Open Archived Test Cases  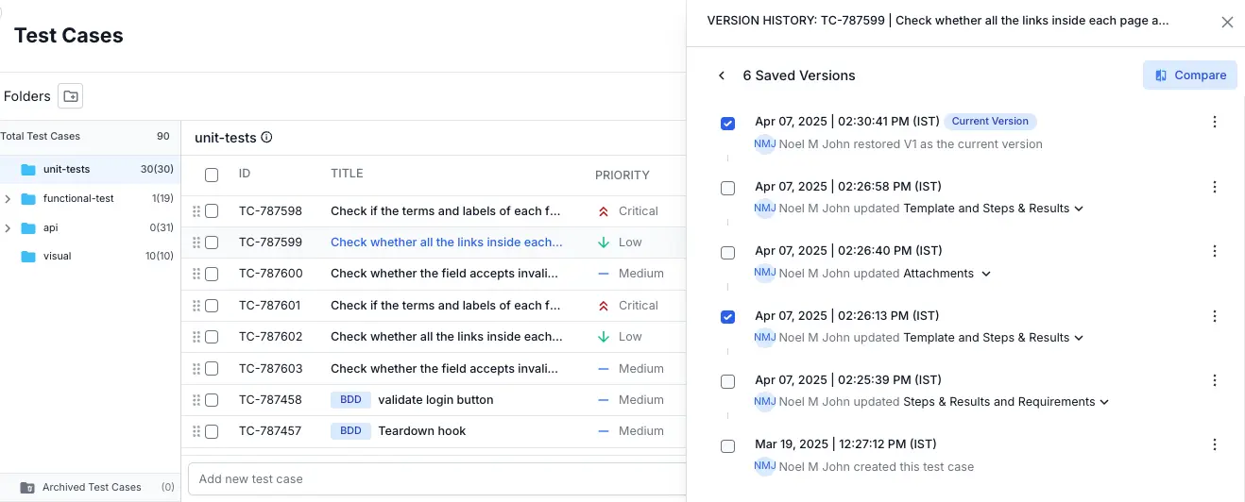(x=92, y=488)
